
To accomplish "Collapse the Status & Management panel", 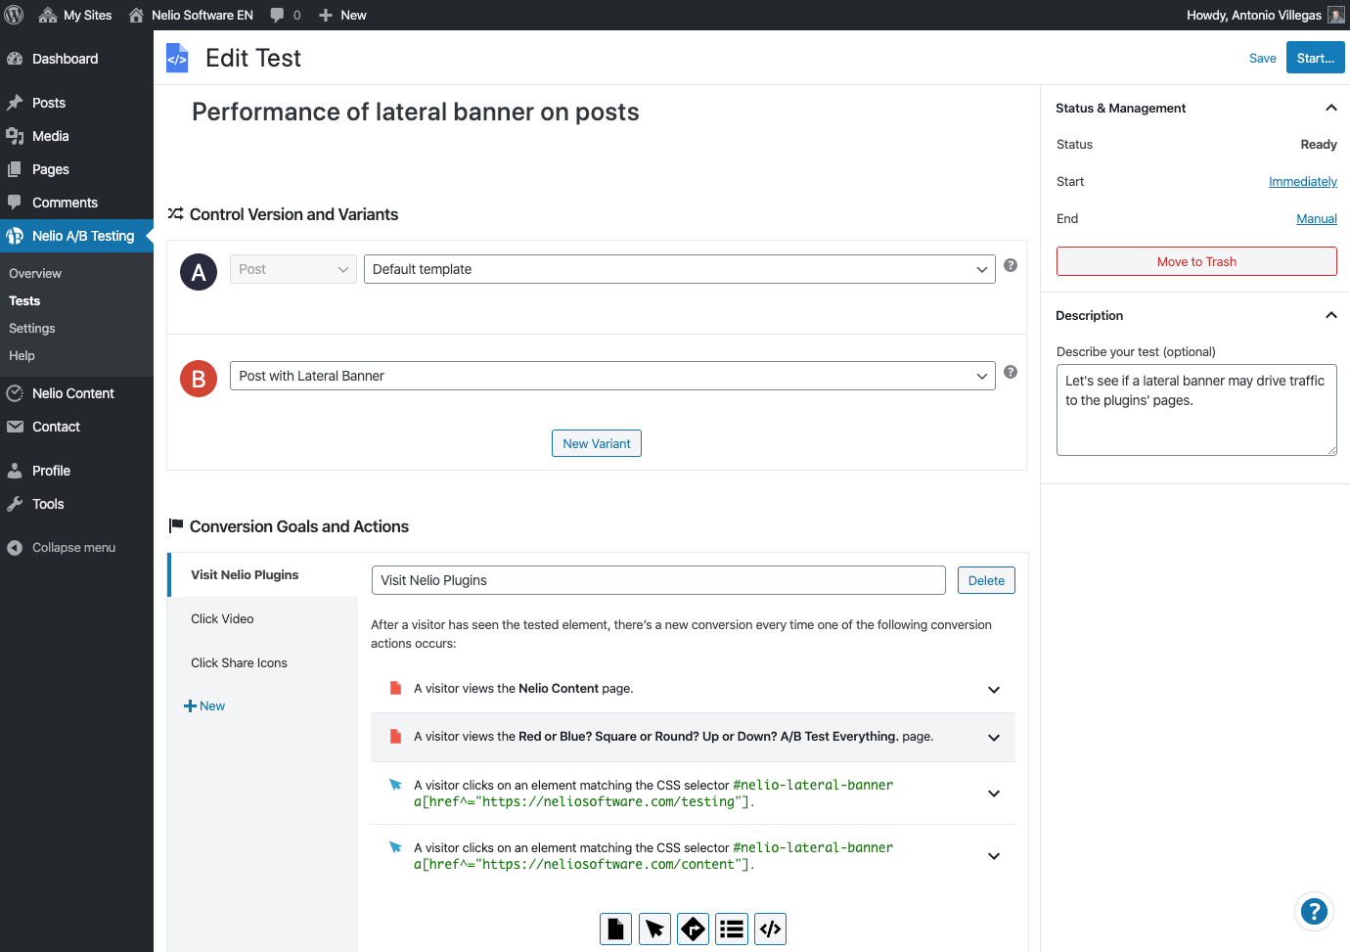I will [1330, 108].
